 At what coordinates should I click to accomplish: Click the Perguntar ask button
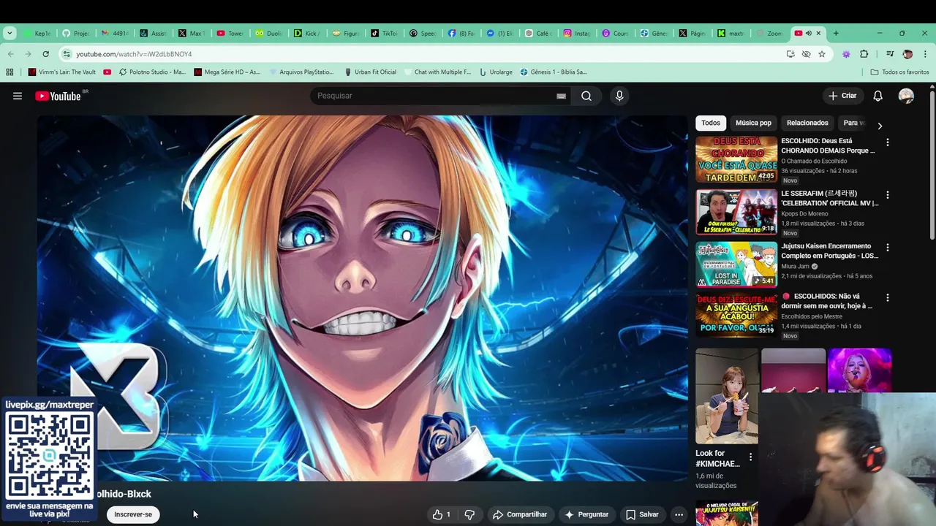(586, 514)
